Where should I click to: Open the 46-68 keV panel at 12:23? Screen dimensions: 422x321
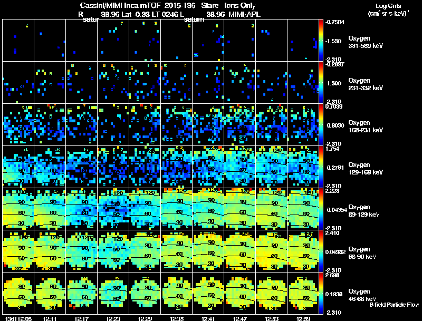pyautogui.click(x=113, y=294)
